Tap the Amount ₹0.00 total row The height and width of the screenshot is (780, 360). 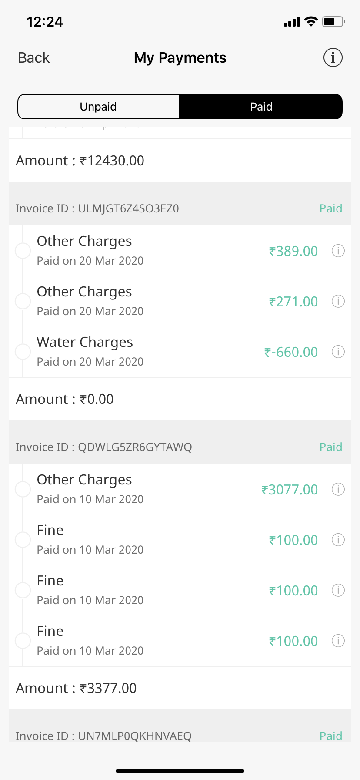tap(65, 399)
